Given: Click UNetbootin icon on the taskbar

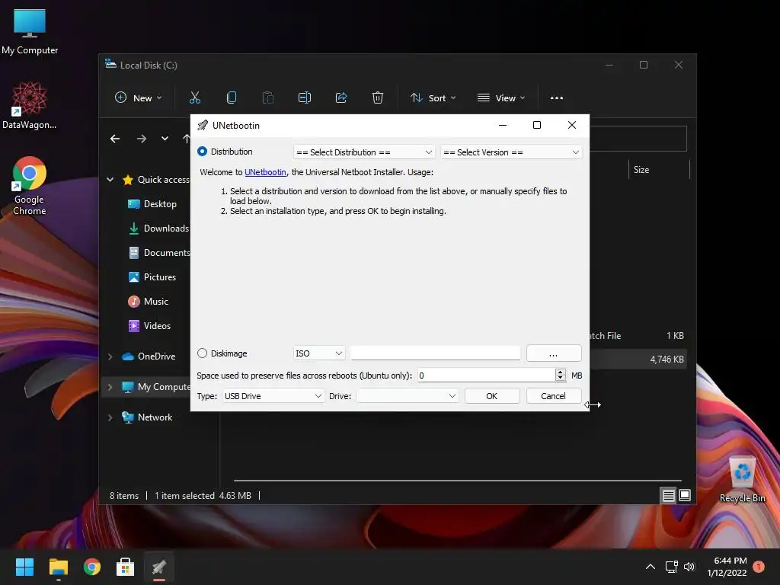Looking at the screenshot, I should point(159,567).
